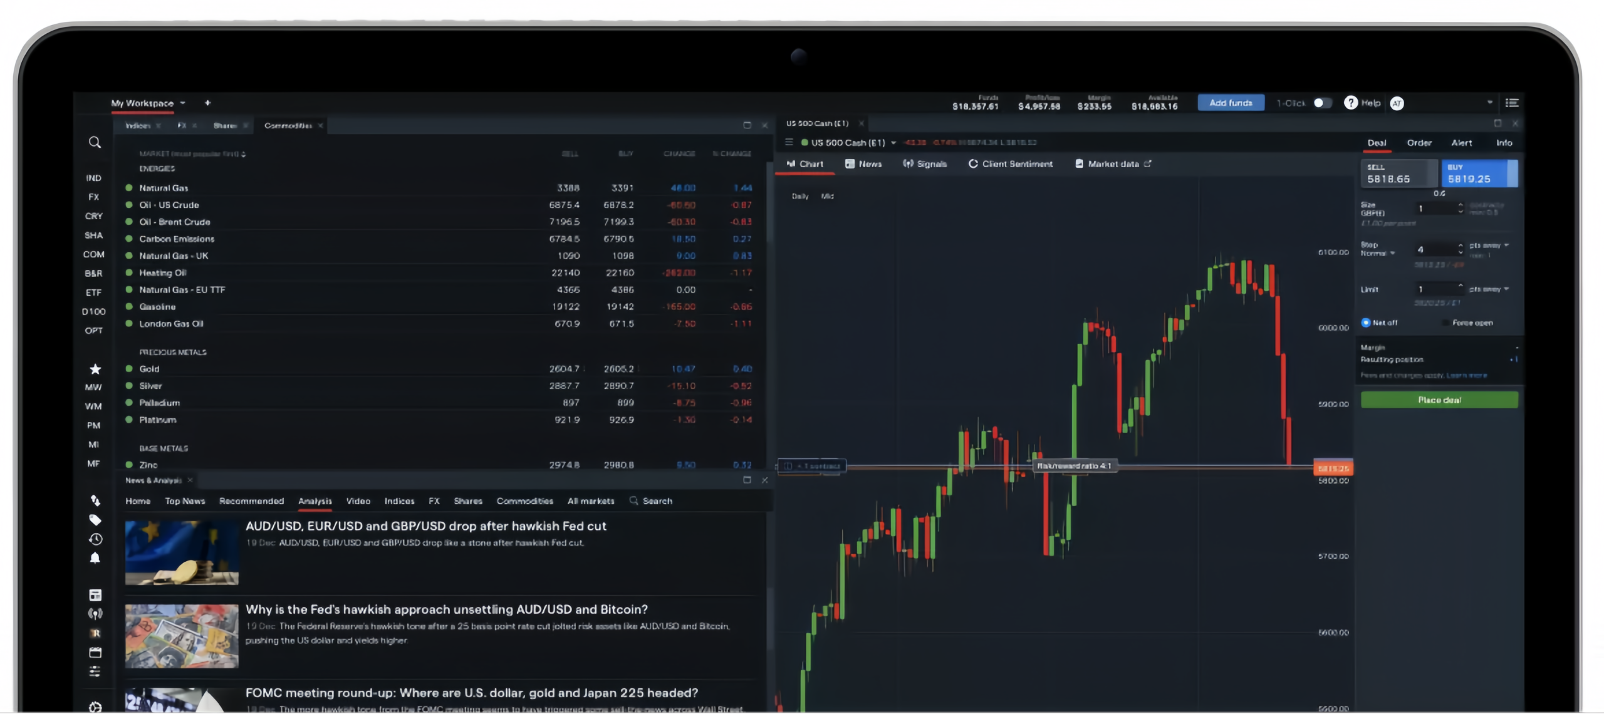Open the history clock icon in sidebar
The height and width of the screenshot is (714, 1604).
(x=95, y=539)
